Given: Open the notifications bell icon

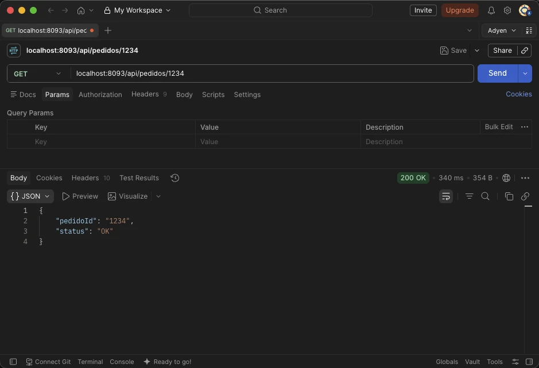Looking at the screenshot, I should [x=491, y=10].
